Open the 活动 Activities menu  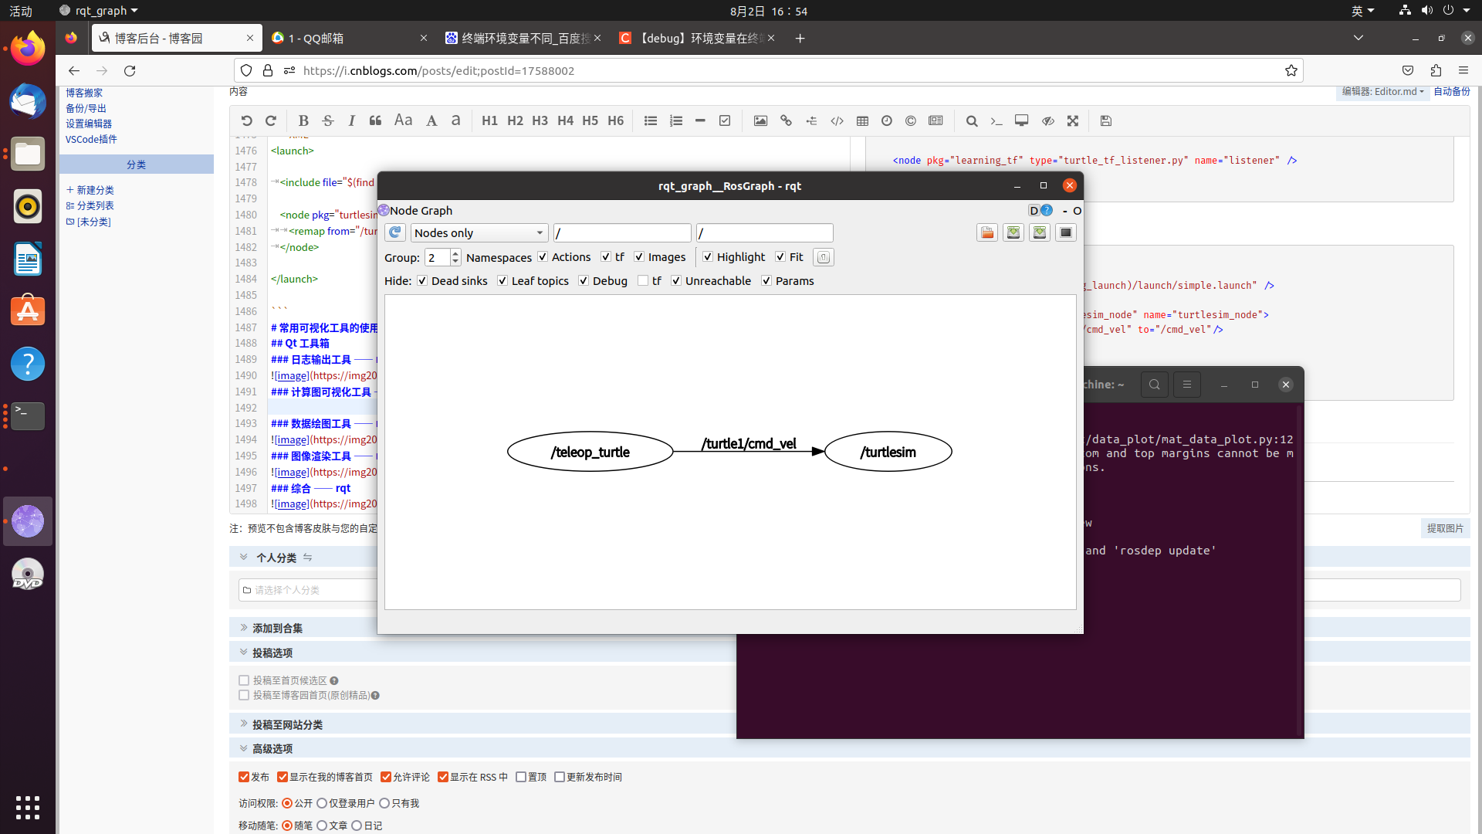[21, 11]
